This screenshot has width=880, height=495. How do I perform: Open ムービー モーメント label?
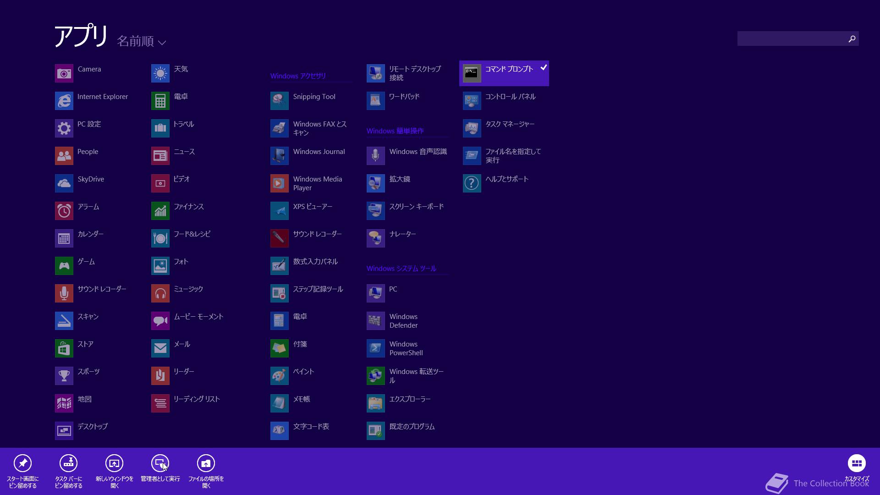(199, 317)
